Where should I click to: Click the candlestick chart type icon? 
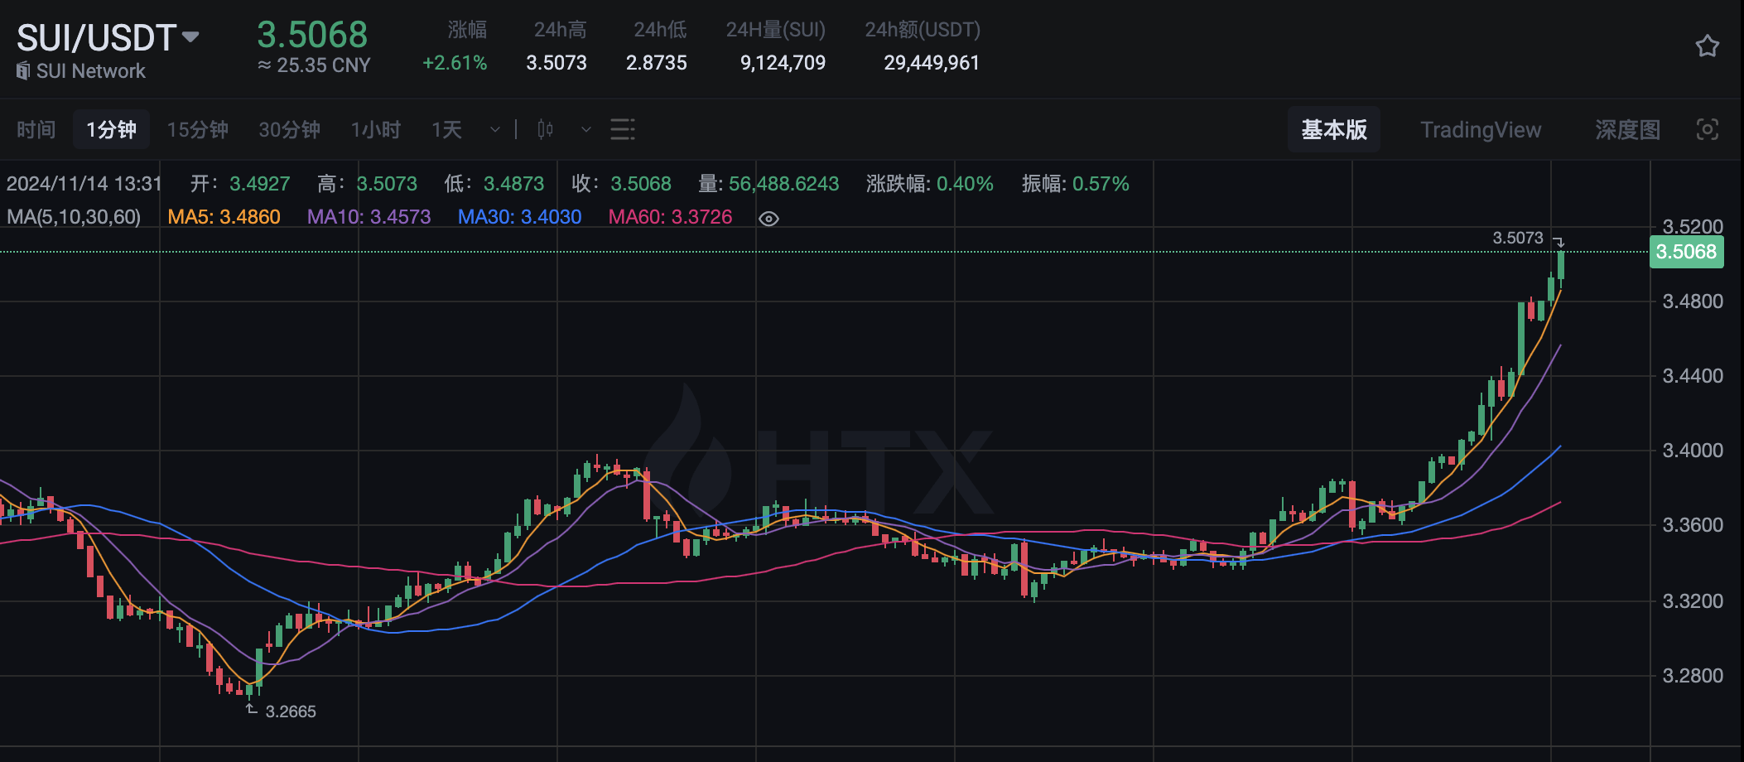pos(545,130)
